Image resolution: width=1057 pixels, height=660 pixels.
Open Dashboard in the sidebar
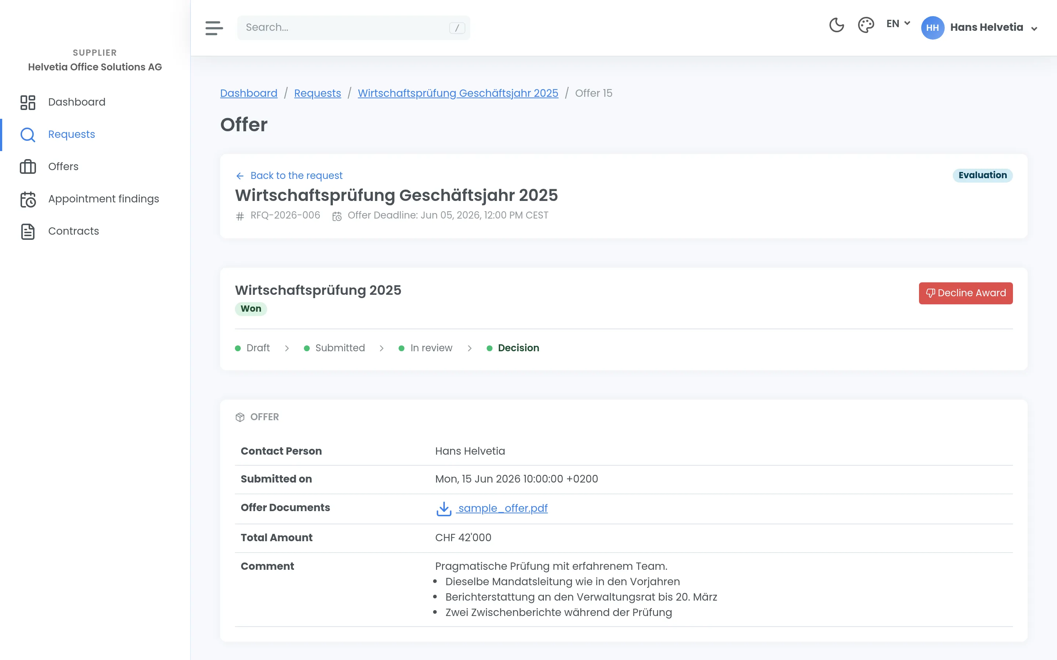click(x=95, y=102)
